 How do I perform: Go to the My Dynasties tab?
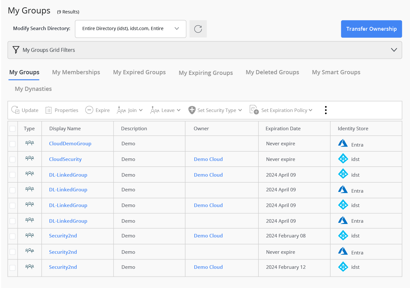tap(33, 89)
